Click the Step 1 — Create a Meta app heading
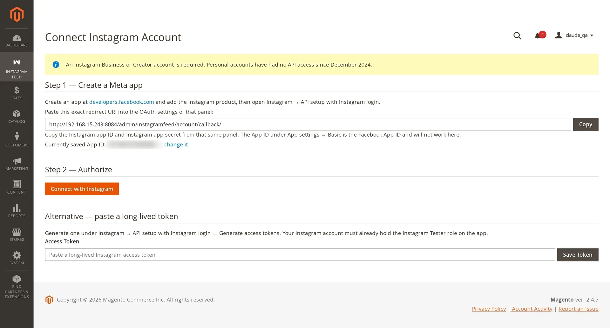 (94, 85)
